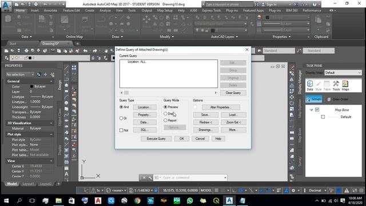Open Chrome from the taskbar
Screen dimensions: 366x206
pyautogui.click(x=137, y=201)
